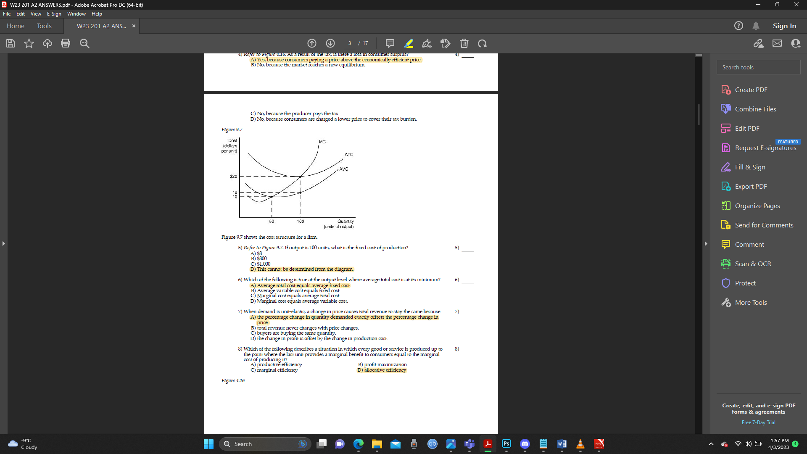This screenshot has width=807, height=454.
Task: Zoom out using the magnifier icon
Action: pos(84,43)
